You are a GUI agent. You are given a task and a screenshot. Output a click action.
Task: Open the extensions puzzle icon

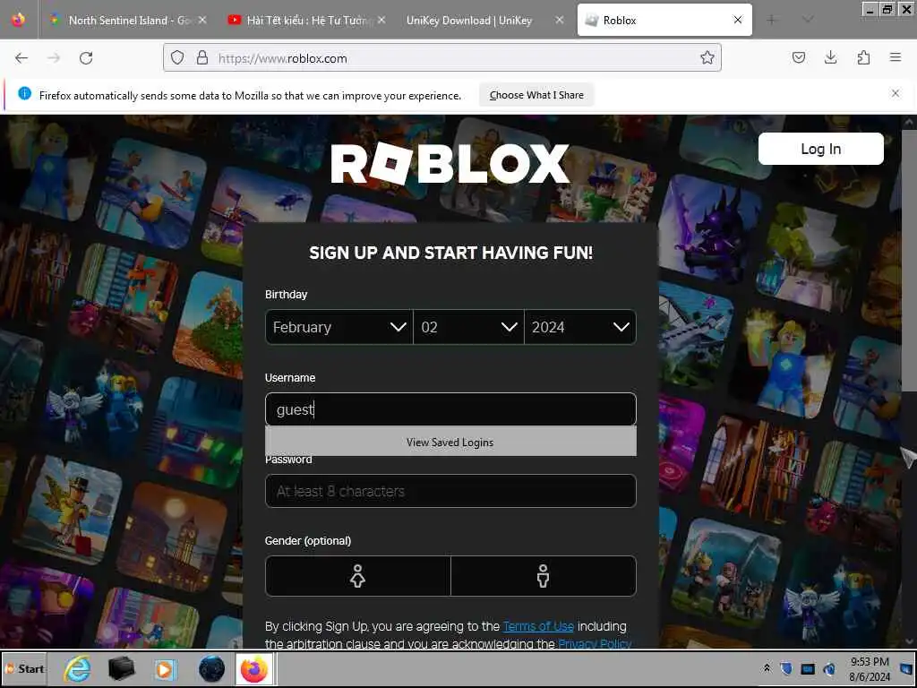click(x=863, y=57)
